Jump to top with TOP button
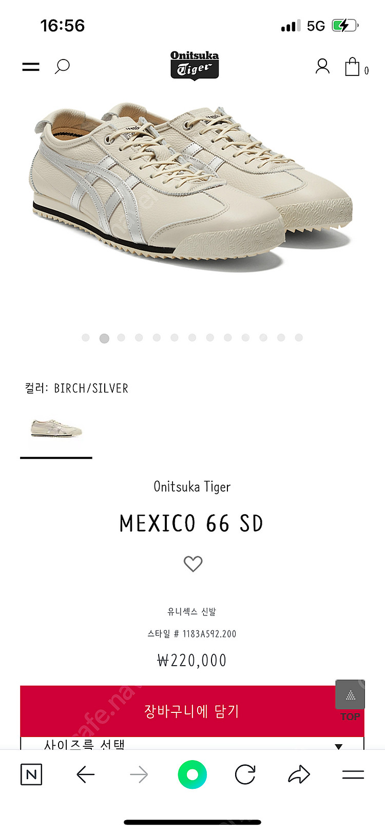This screenshot has width=385, height=833. 350,701
